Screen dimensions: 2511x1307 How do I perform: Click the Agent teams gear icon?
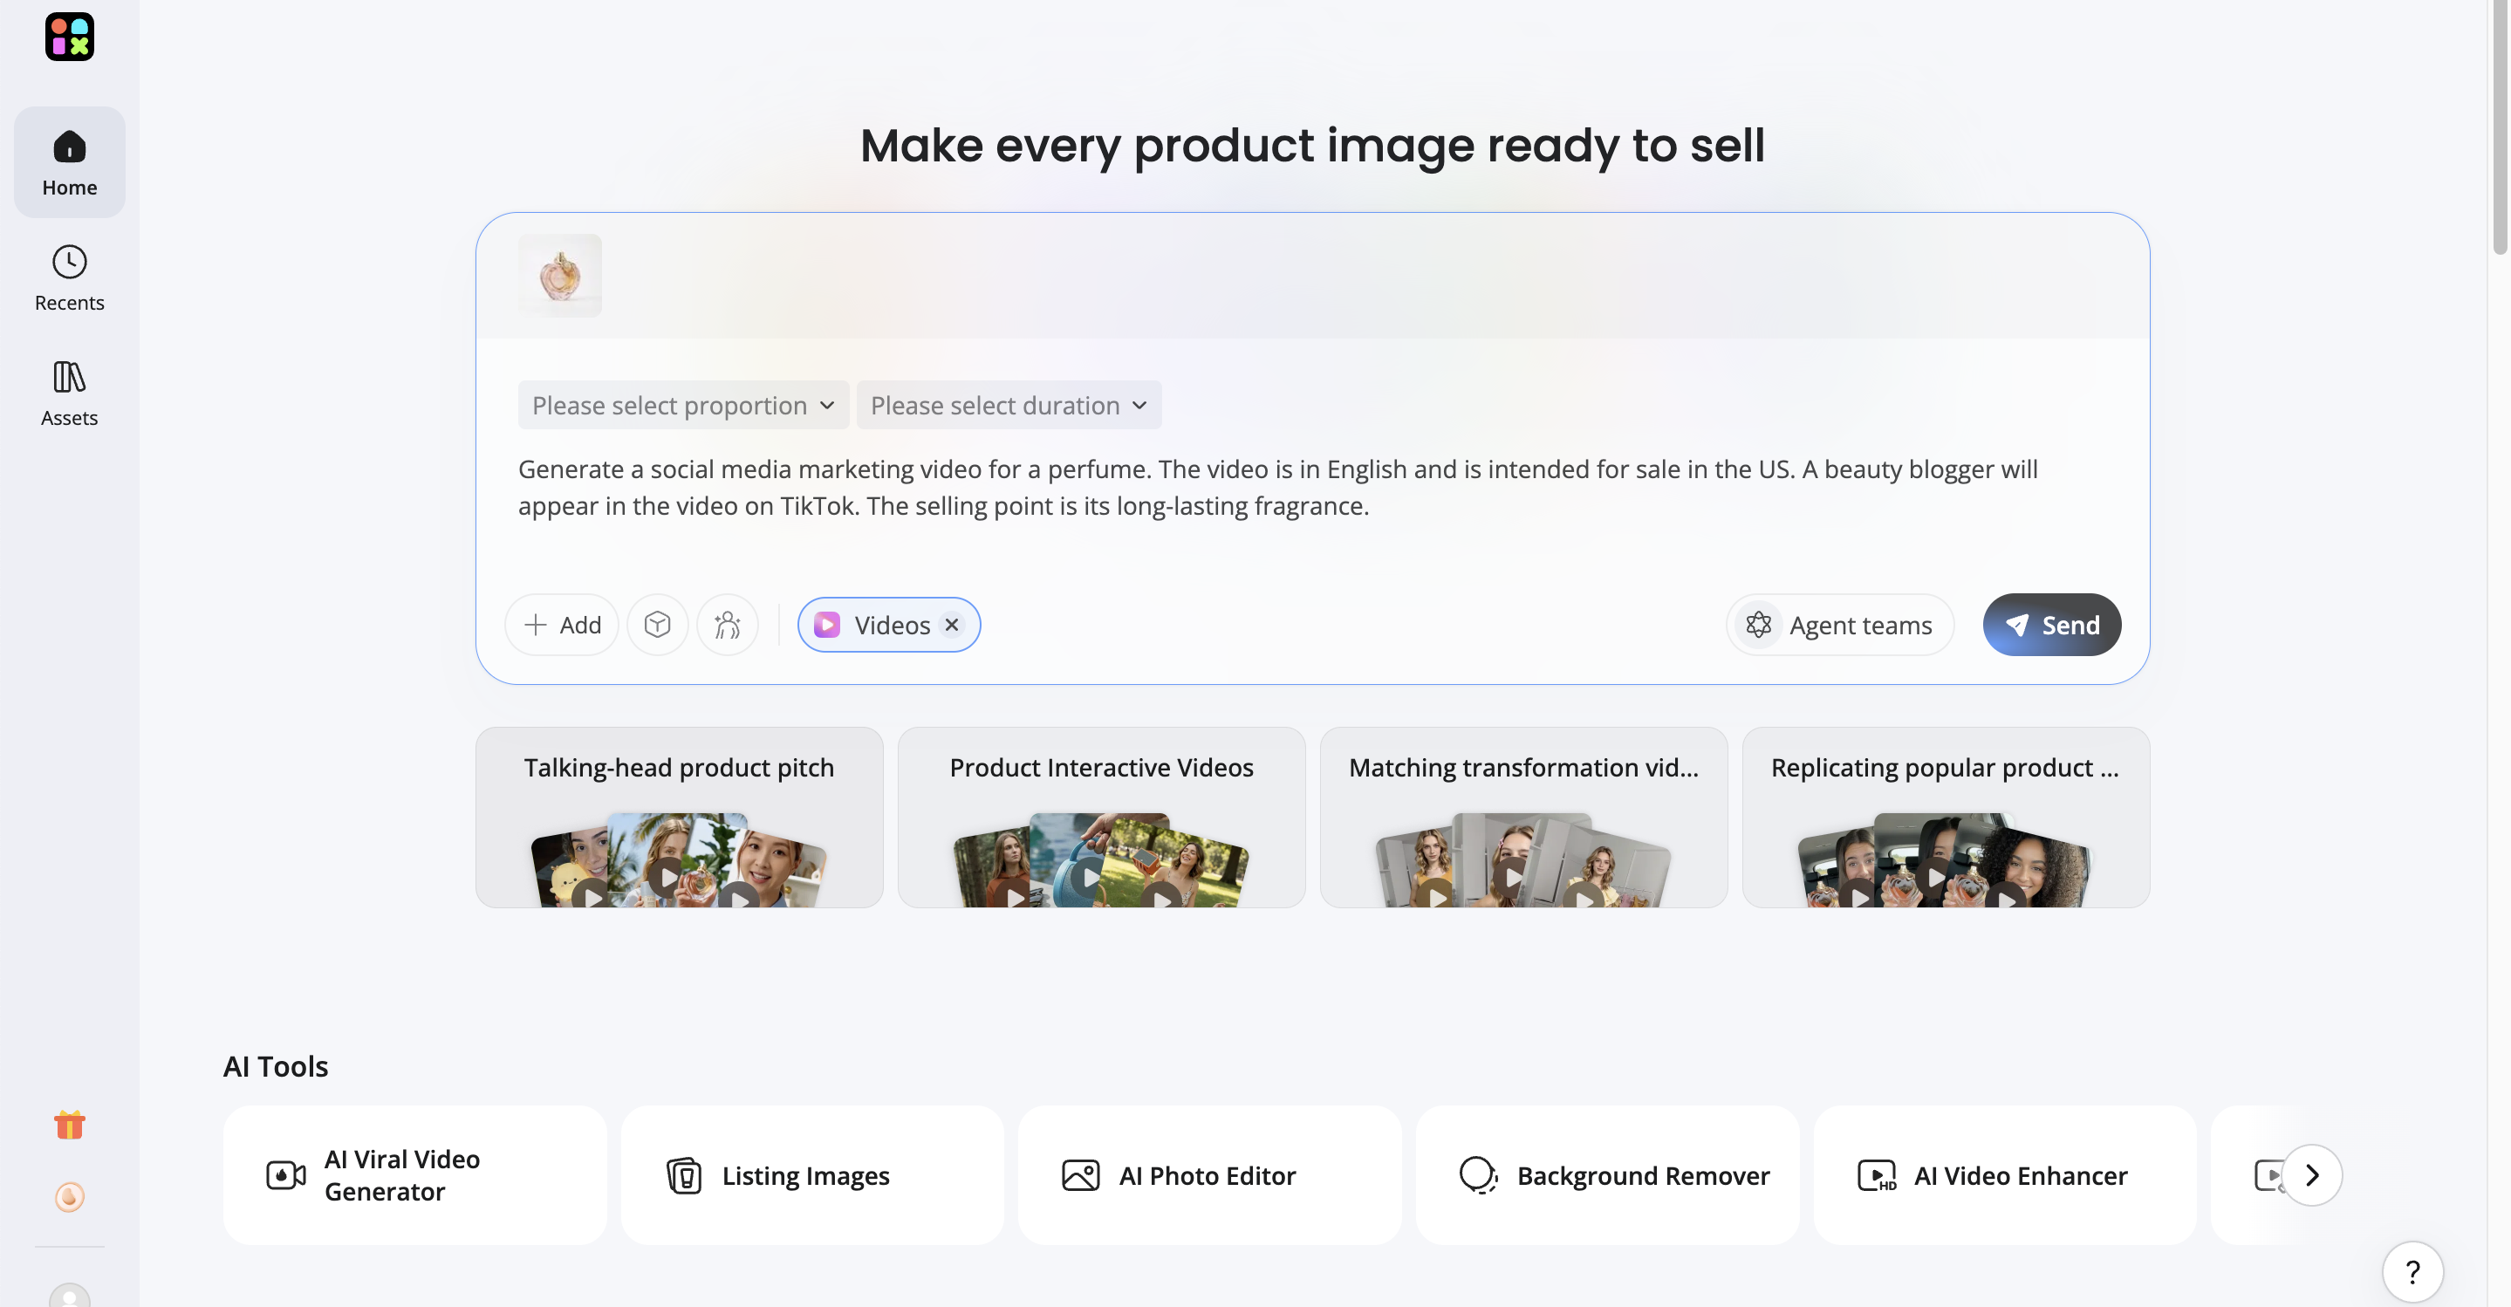click(x=1758, y=625)
